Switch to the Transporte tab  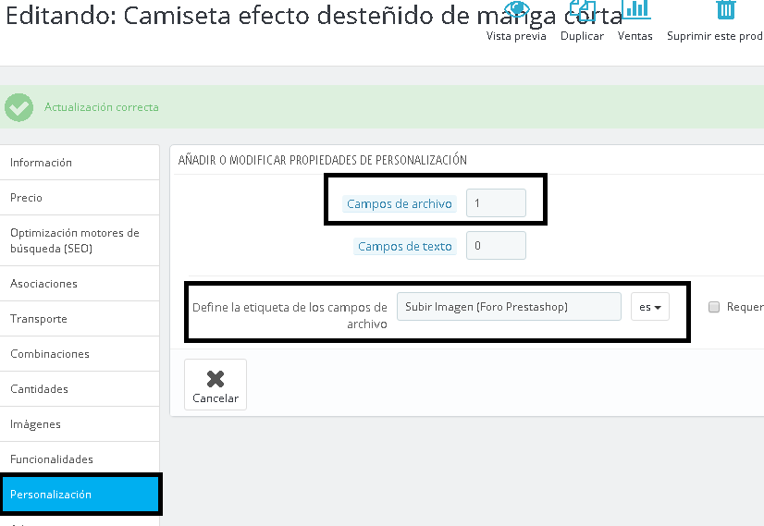point(80,319)
